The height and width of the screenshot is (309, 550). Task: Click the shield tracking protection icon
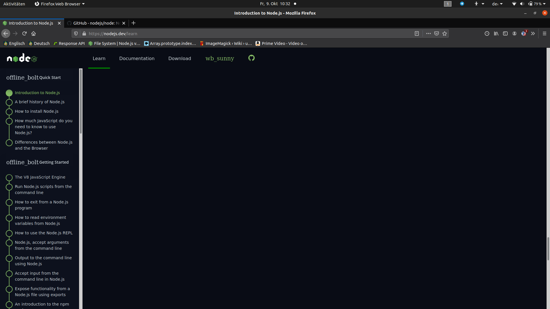click(x=76, y=33)
